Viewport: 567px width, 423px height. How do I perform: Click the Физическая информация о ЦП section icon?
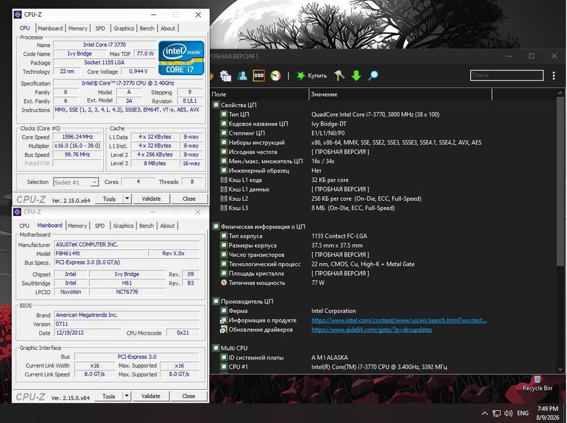[216, 227]
